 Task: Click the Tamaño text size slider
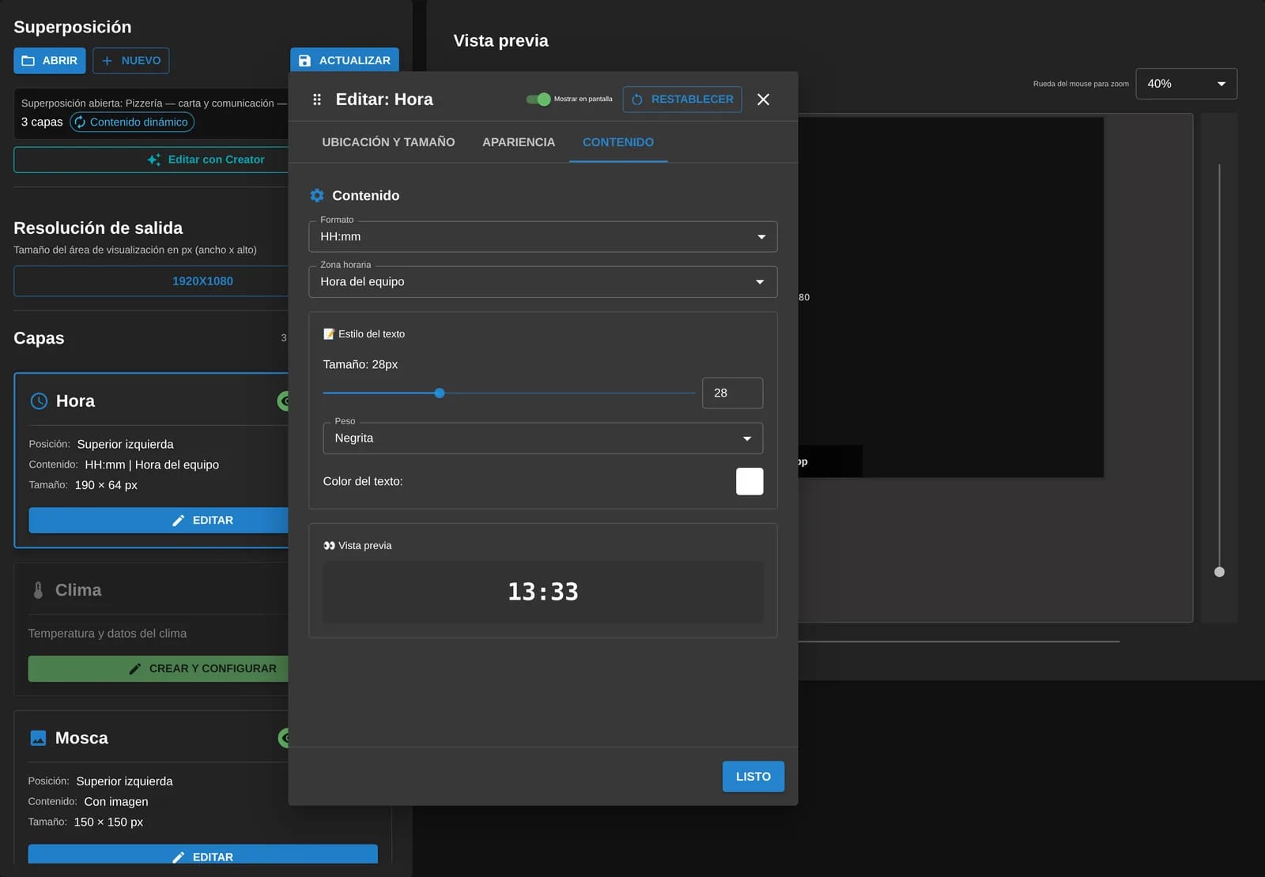(x=509, y=393)
